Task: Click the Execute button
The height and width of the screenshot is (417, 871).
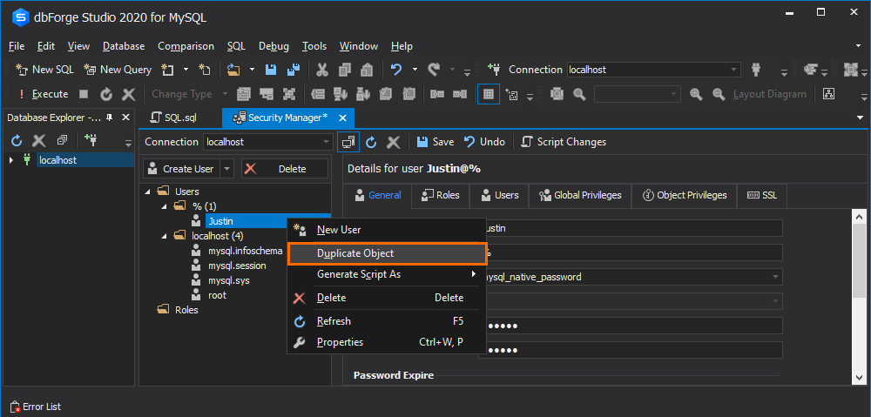Action: (x=44, y=94)
